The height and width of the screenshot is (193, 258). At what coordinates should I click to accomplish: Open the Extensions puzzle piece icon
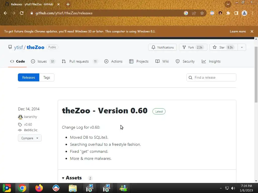pyautogui.click(x=228, y=13)
